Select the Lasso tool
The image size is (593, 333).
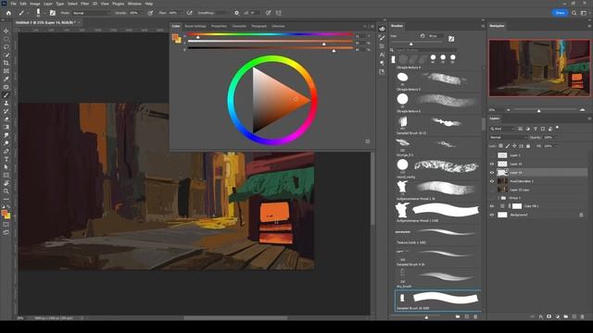click(x=6, y=47)
